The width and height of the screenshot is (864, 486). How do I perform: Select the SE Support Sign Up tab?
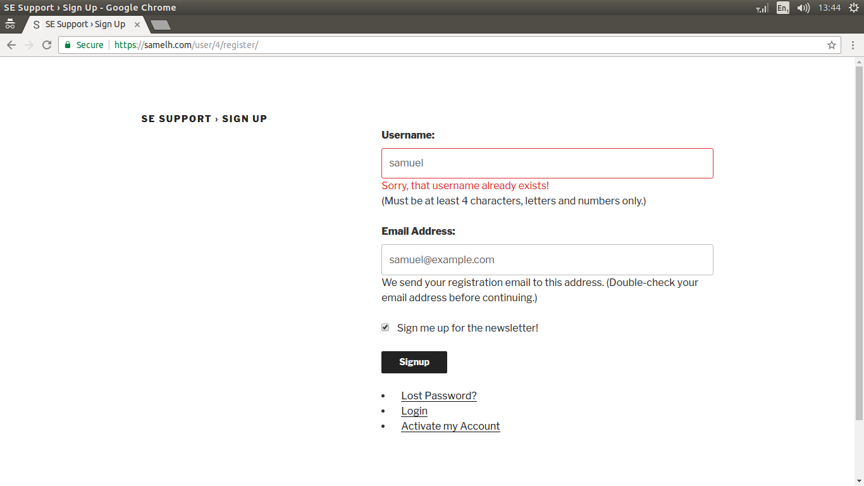tap(85, 25)
